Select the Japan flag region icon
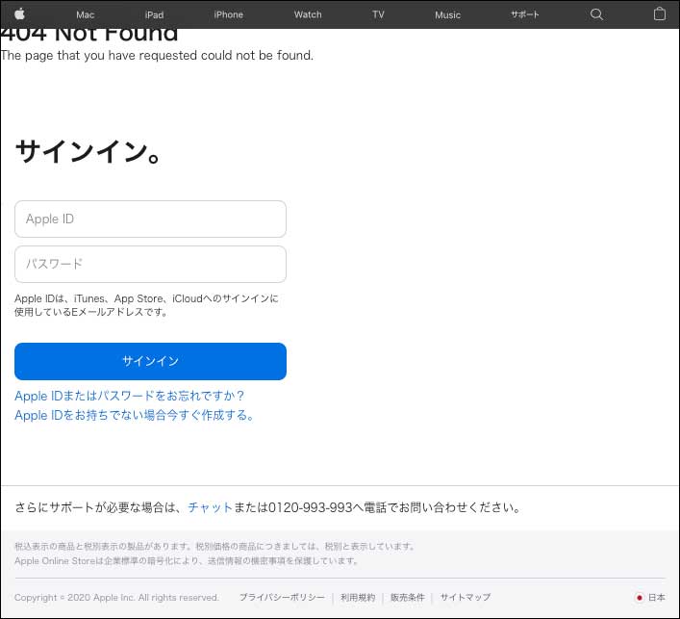The width and height of the screenshot is (680, 619). click(x=640, y=598)
